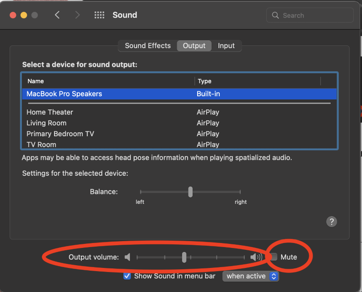Image resolution: width=362 pixels, height=292 pixels.
Task: Click the Balance slider handle
Action: point(190,192)
